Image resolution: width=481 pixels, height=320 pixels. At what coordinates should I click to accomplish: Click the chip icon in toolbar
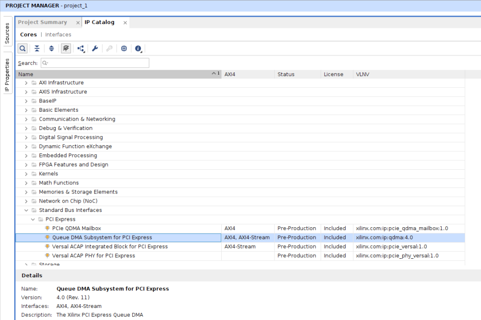124,49
